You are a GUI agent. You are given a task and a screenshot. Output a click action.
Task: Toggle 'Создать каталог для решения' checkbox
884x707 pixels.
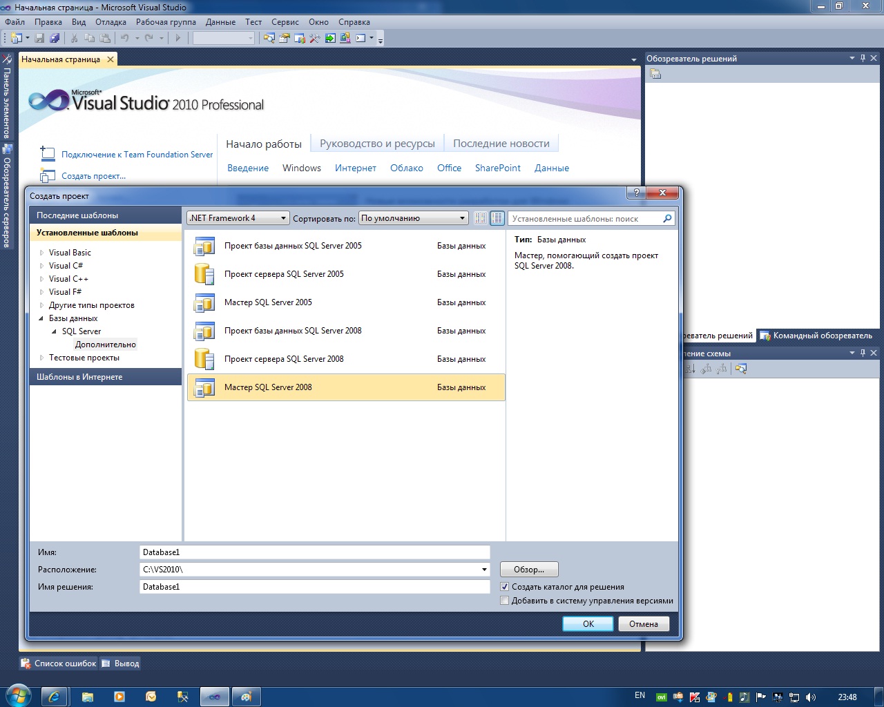click(504, 587)
